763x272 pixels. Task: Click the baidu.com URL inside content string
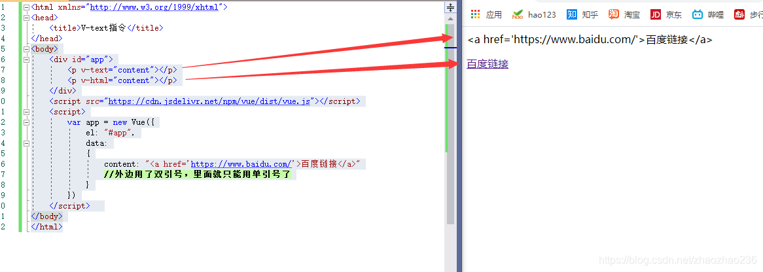pos(241,164)
